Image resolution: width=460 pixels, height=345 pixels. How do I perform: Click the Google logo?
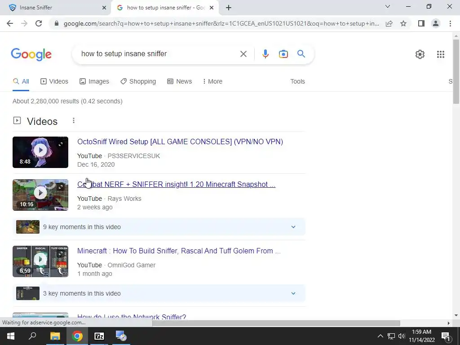[x=31, y=54]
